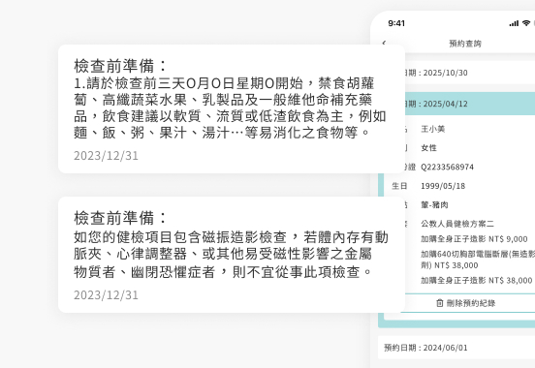The height and width of the screenshot is (368, 535).
Task: Click the trash icon for 刪除預約紀錄
Action: click(x=440, y=303)
